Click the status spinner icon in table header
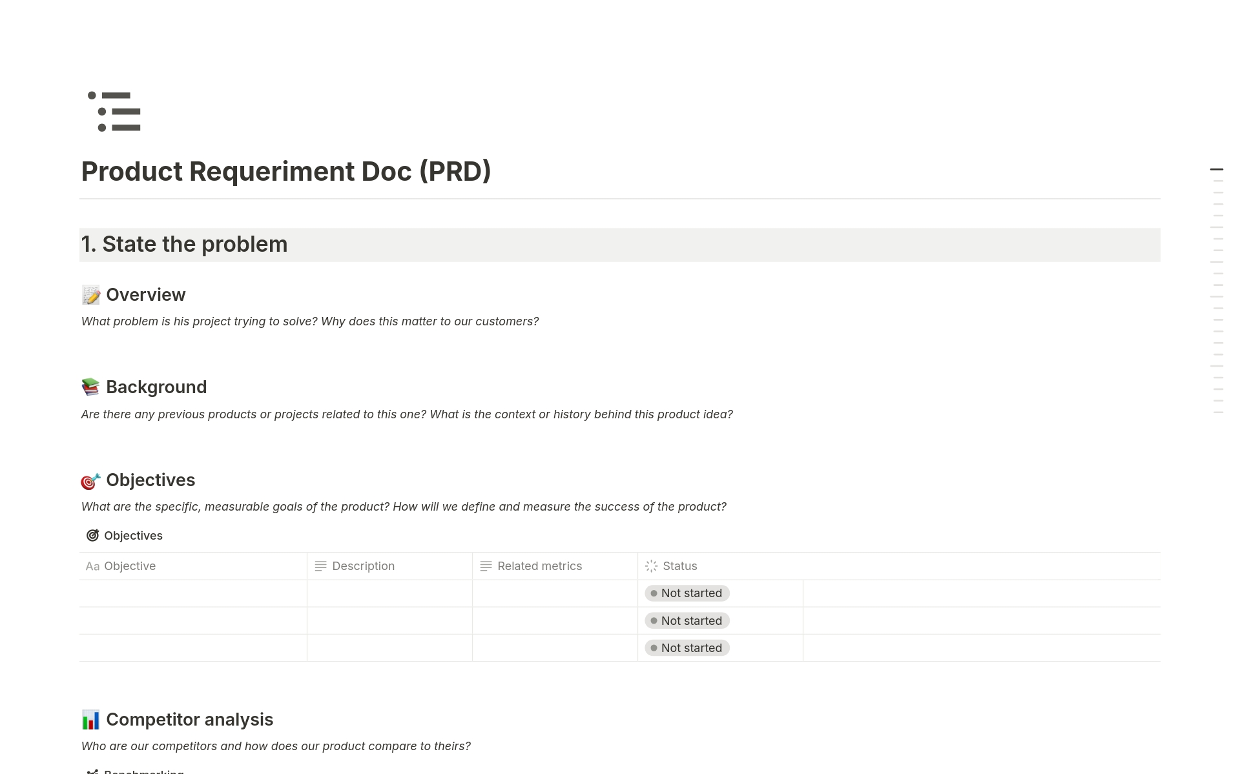The height and width of the screenshot is (774, 1240). coord(651,566)
